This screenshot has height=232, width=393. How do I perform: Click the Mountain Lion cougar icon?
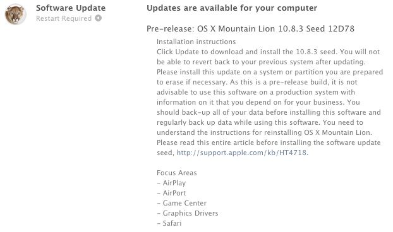(x=16, y=14)
